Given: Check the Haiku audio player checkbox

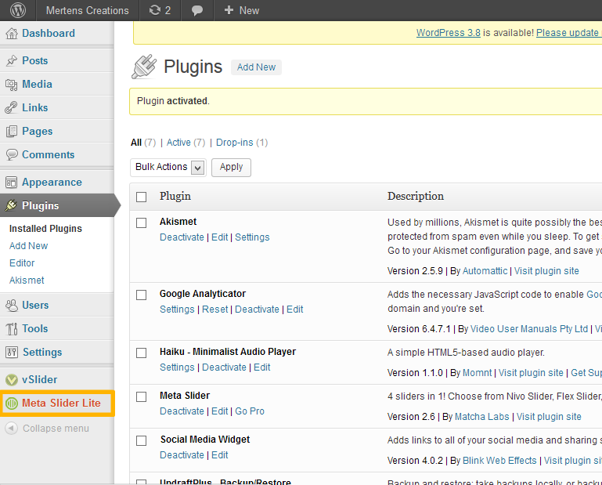Looking at the screenshot, I should 141,353.
